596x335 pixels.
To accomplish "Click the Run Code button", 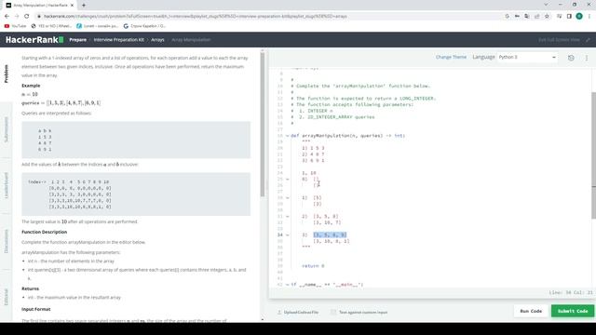I will click(x=531, y=311).
